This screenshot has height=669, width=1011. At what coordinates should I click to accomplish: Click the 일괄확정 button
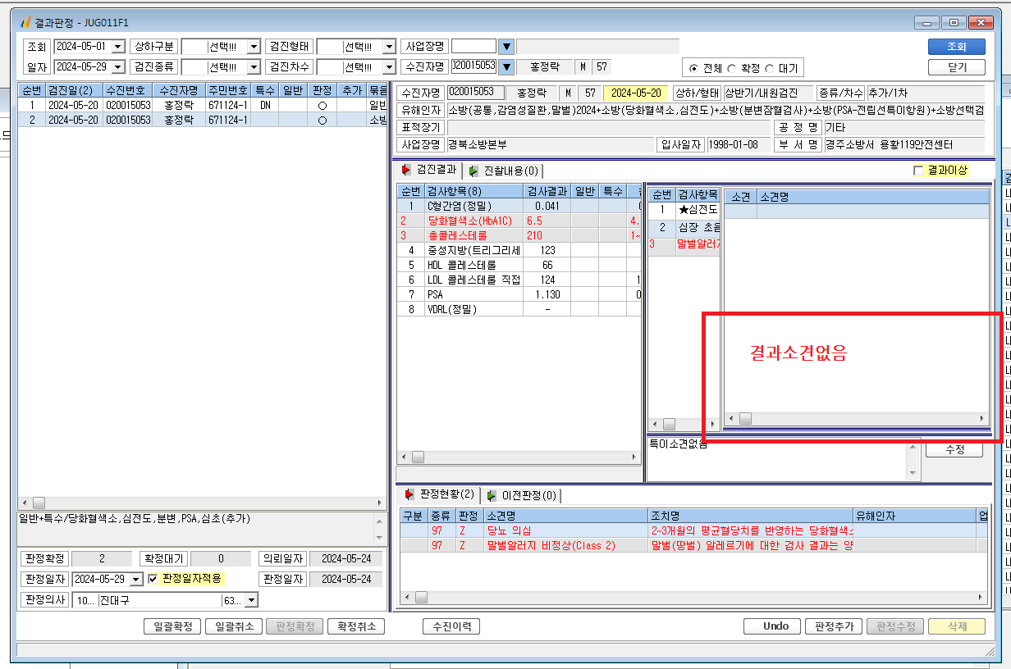tap(172, 626)
